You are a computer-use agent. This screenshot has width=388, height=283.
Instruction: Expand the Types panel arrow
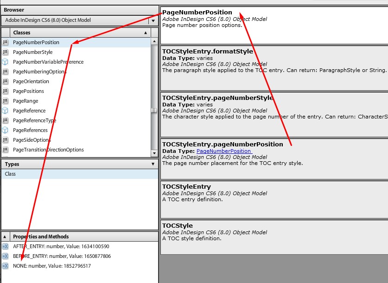[153, 164]
